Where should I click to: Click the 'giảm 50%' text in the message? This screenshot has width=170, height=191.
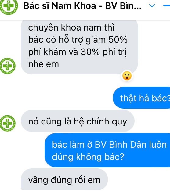(x=107, y=40)
